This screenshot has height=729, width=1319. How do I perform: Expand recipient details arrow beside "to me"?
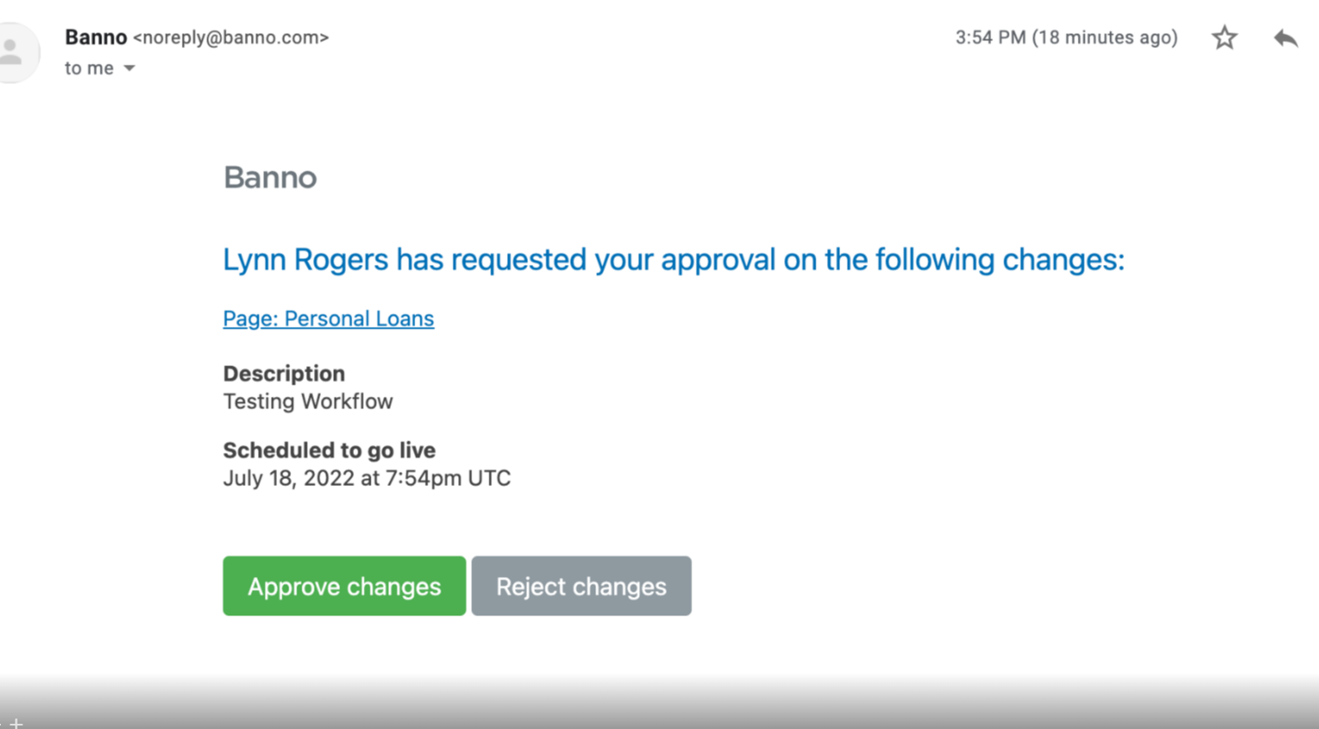point(129,68)
